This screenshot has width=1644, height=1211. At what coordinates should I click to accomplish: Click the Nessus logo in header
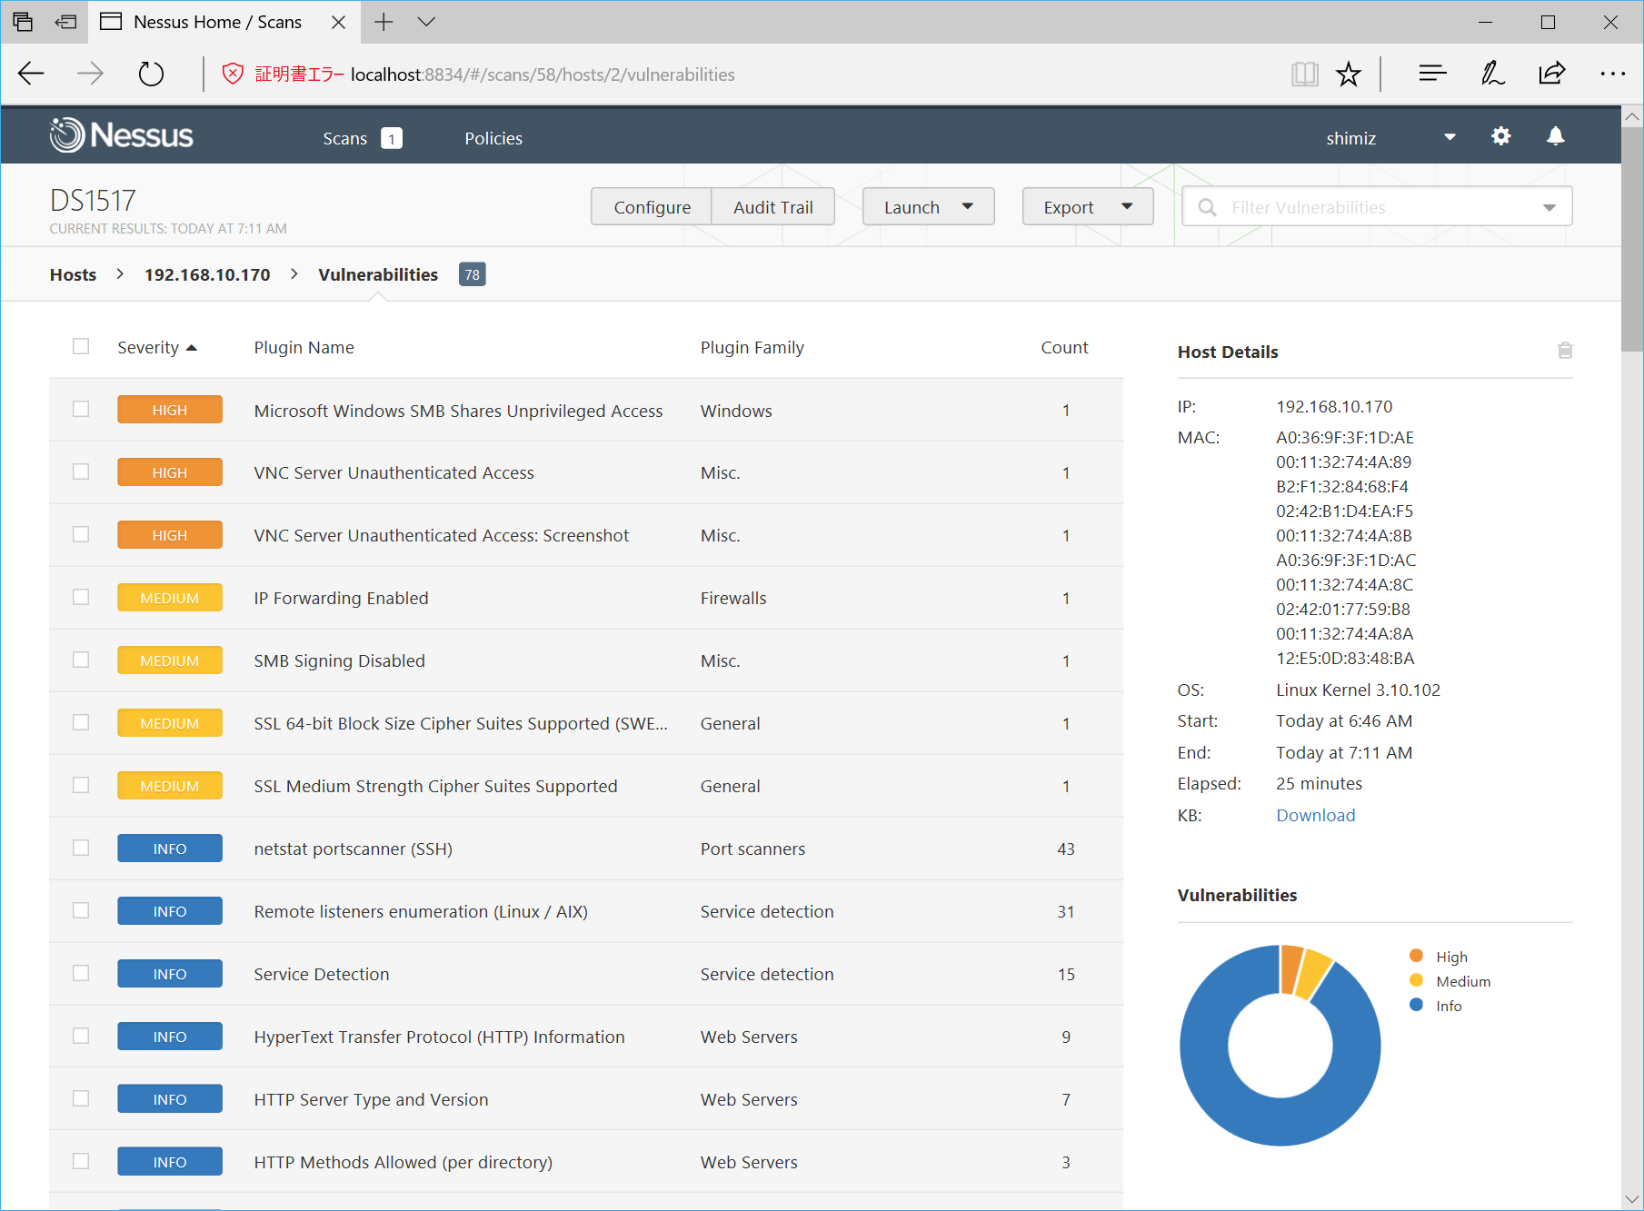pyautogui.click(x=121, y=135)
